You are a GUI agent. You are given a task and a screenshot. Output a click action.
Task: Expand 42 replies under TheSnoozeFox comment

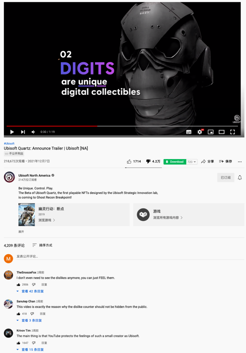(x=30, y=291)
